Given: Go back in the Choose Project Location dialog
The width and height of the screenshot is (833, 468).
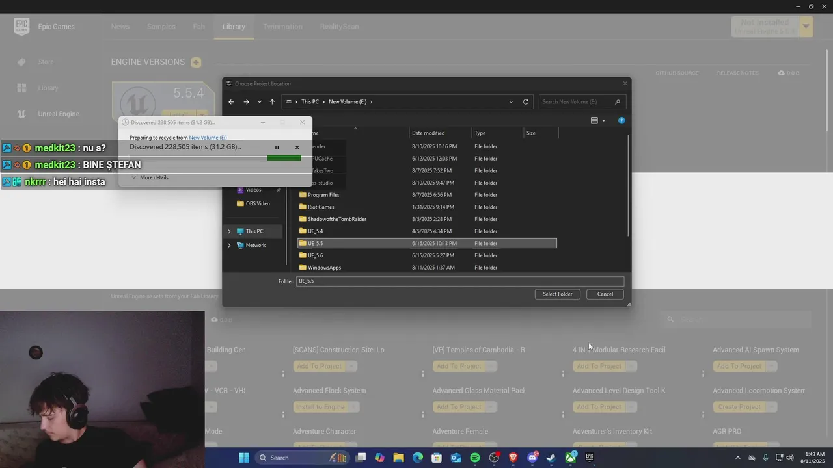Looking at the screenshot, I should click(x=231, y=102).
